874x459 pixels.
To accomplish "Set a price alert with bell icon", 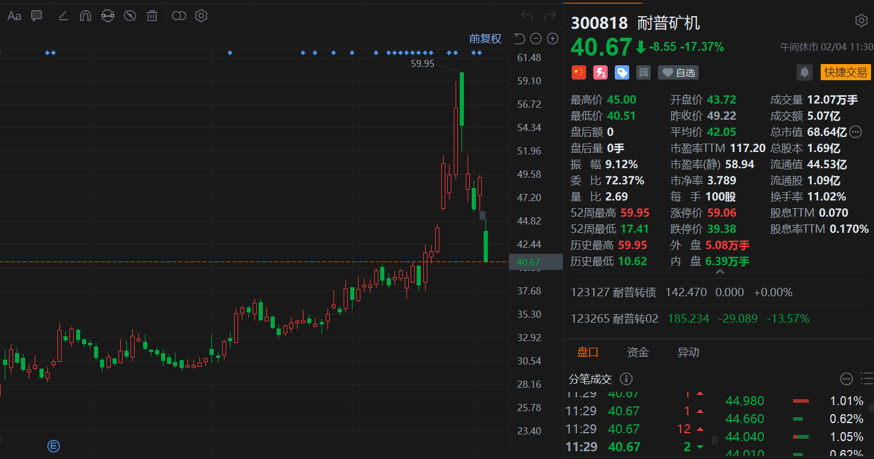I will [805, 72].
